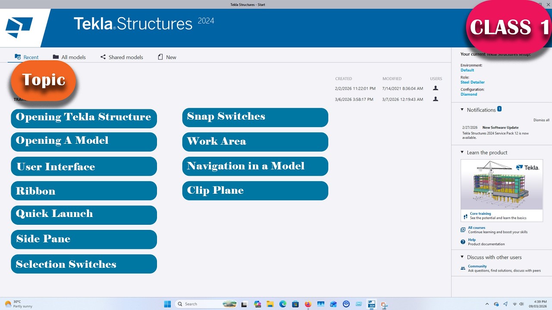Sort models by CREATED column
552x310 pixels.
pos(344,79)
